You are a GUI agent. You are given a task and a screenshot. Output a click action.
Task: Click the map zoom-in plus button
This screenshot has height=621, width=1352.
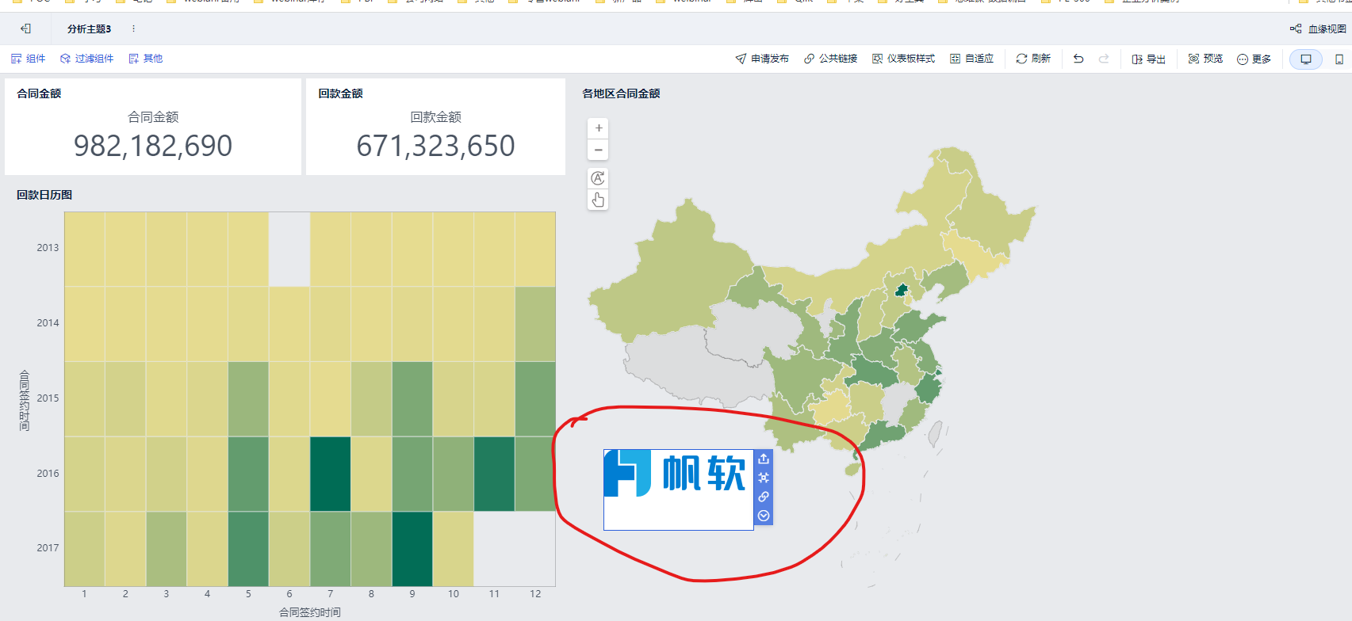tap(598, 128)
